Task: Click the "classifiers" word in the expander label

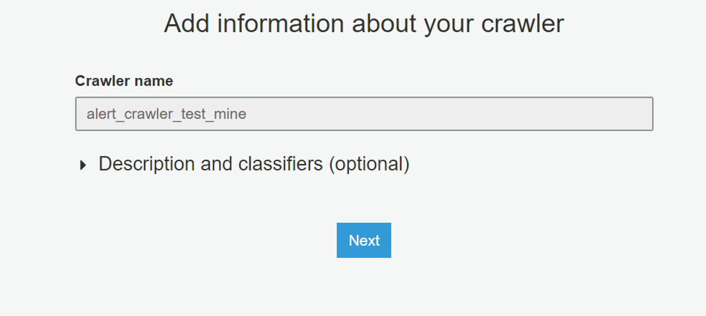Action: point(280,164)
